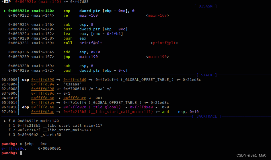Click stack address 0xffffd3a4
Screen dimensions: 271x160
click(x=43, y=102)
